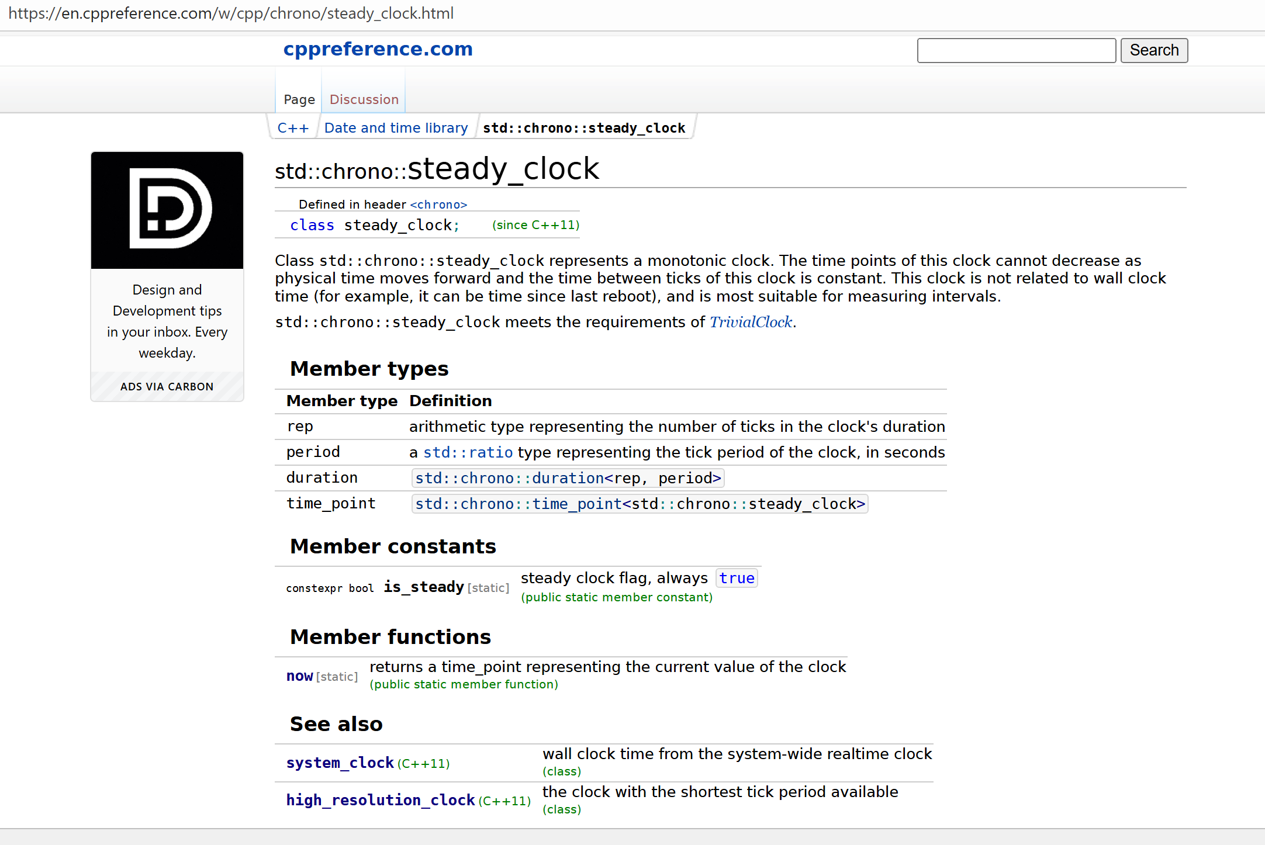This screenshot has height=845, width=1265.
Task: Open the <chrono> header link
Action: coord(438,205)
